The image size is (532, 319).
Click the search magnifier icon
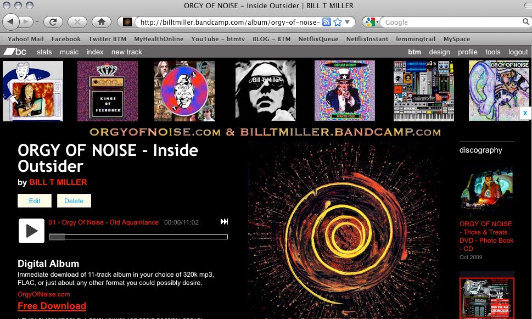click(525, 22)
